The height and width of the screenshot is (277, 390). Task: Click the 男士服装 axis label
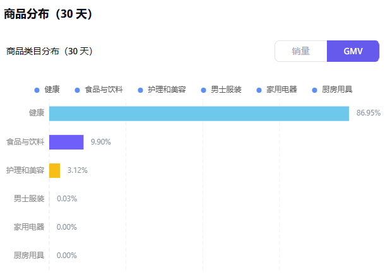pyautogui.click(x=29, y=199)
